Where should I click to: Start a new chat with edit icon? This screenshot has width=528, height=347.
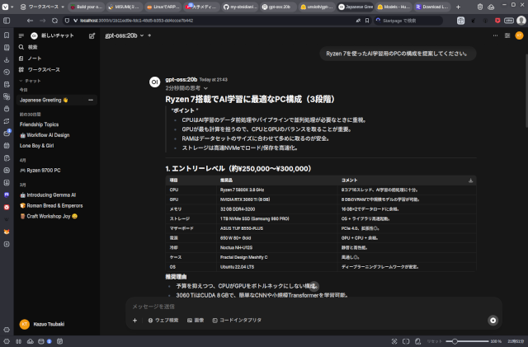pos(92,35)
